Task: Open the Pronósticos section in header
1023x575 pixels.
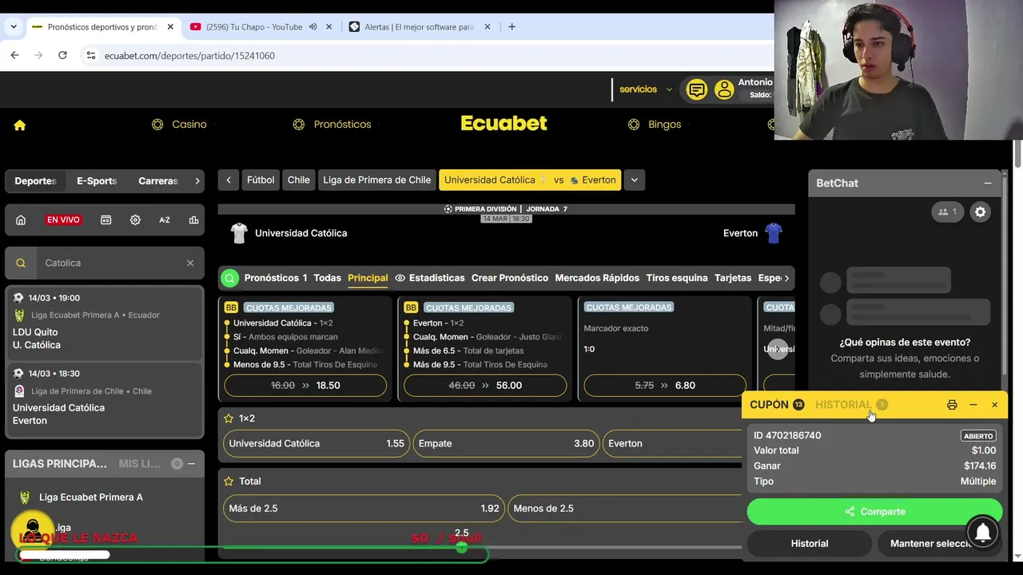Action: [x=332, y=125]
